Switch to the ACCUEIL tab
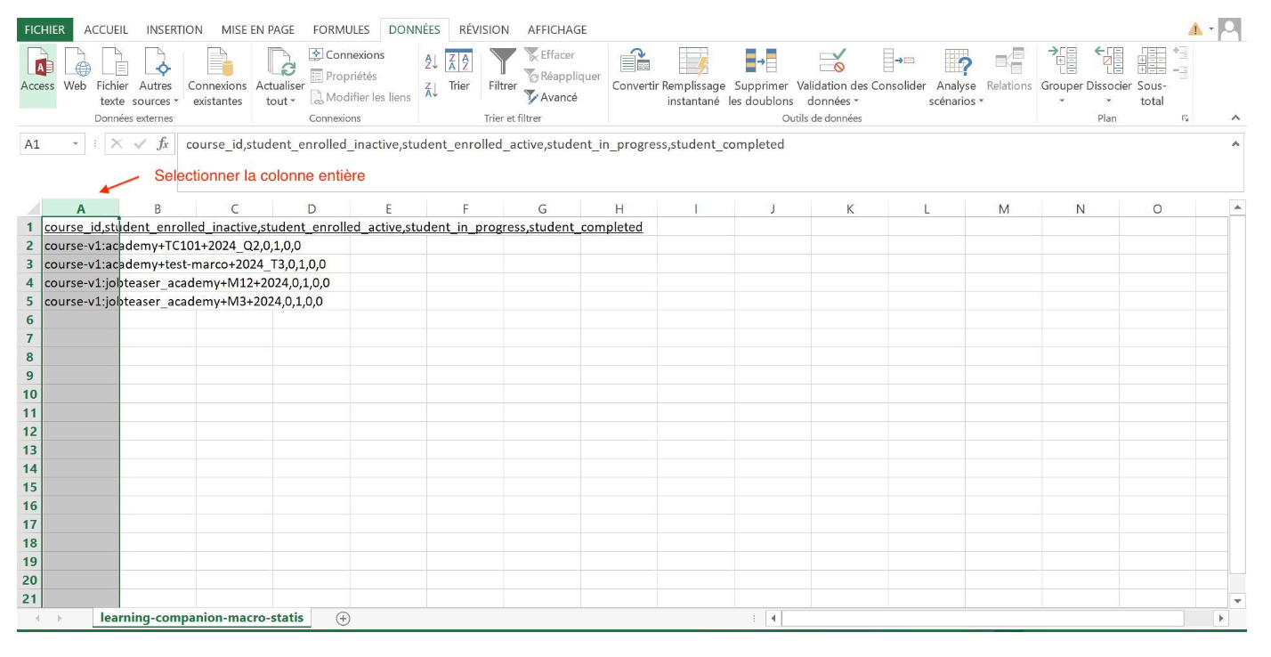This screenshot has width=1271, height=657. pos(106,29)
